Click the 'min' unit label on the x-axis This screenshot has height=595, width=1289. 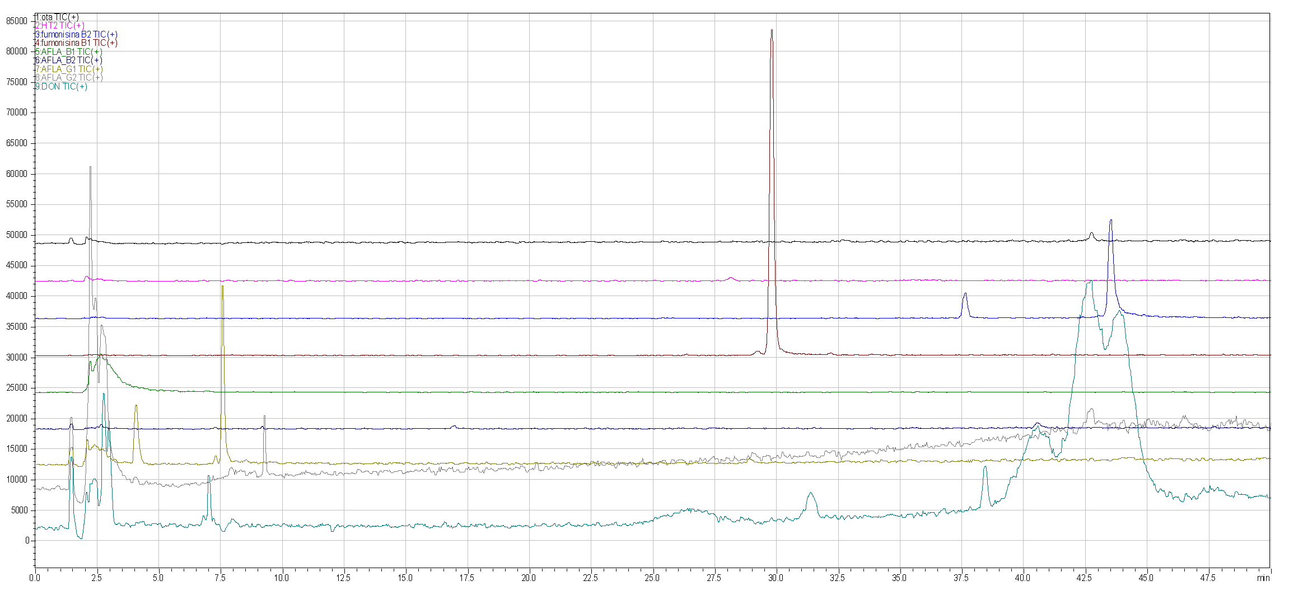coord(1263,578)
